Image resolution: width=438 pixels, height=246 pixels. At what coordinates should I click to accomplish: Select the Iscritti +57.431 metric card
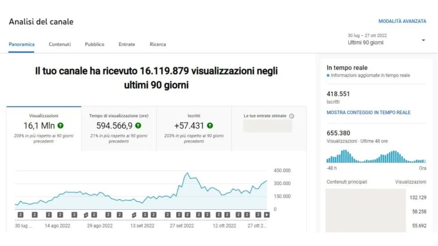point(194,128)
